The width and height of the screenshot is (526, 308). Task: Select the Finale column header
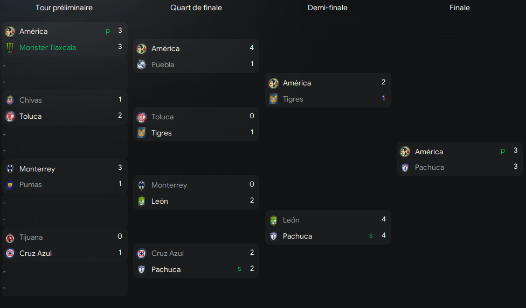pyautogui.click(x=459, y=8)
